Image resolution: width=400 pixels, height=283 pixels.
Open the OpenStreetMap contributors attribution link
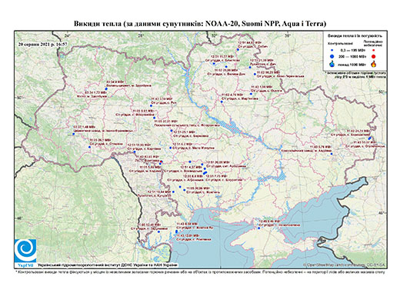(344, 265)
